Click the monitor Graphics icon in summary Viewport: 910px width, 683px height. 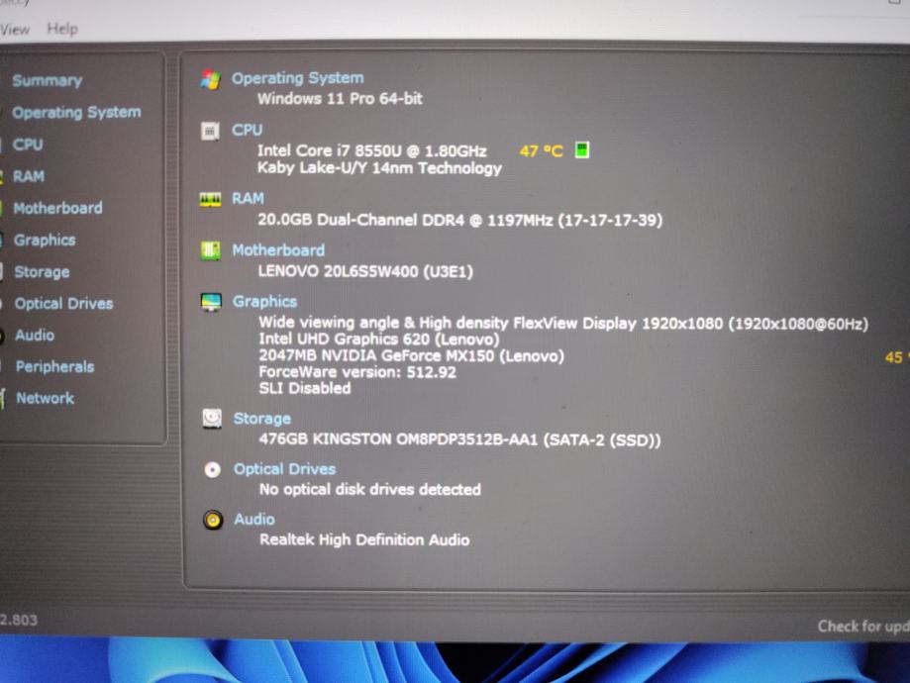211,302
